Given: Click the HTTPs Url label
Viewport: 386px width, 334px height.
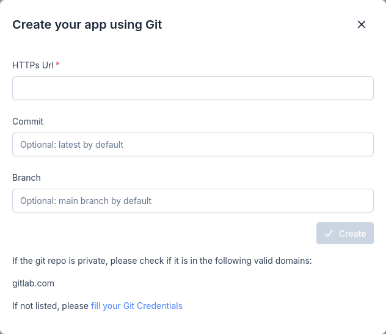Looking at the screenshot, I should [x=33, y=65].
